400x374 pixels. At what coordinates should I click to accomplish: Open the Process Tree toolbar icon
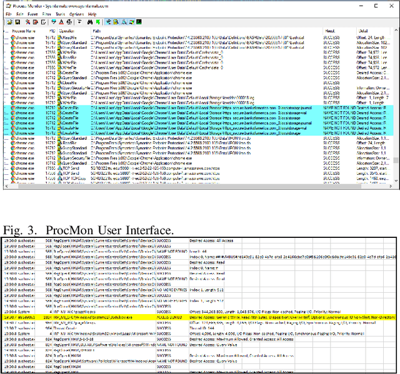coord(79,21)
